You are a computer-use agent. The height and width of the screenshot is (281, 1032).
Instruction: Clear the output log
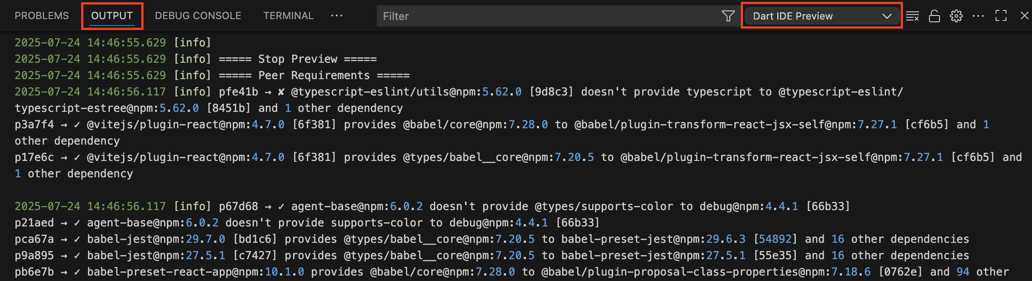click(912, 16)
